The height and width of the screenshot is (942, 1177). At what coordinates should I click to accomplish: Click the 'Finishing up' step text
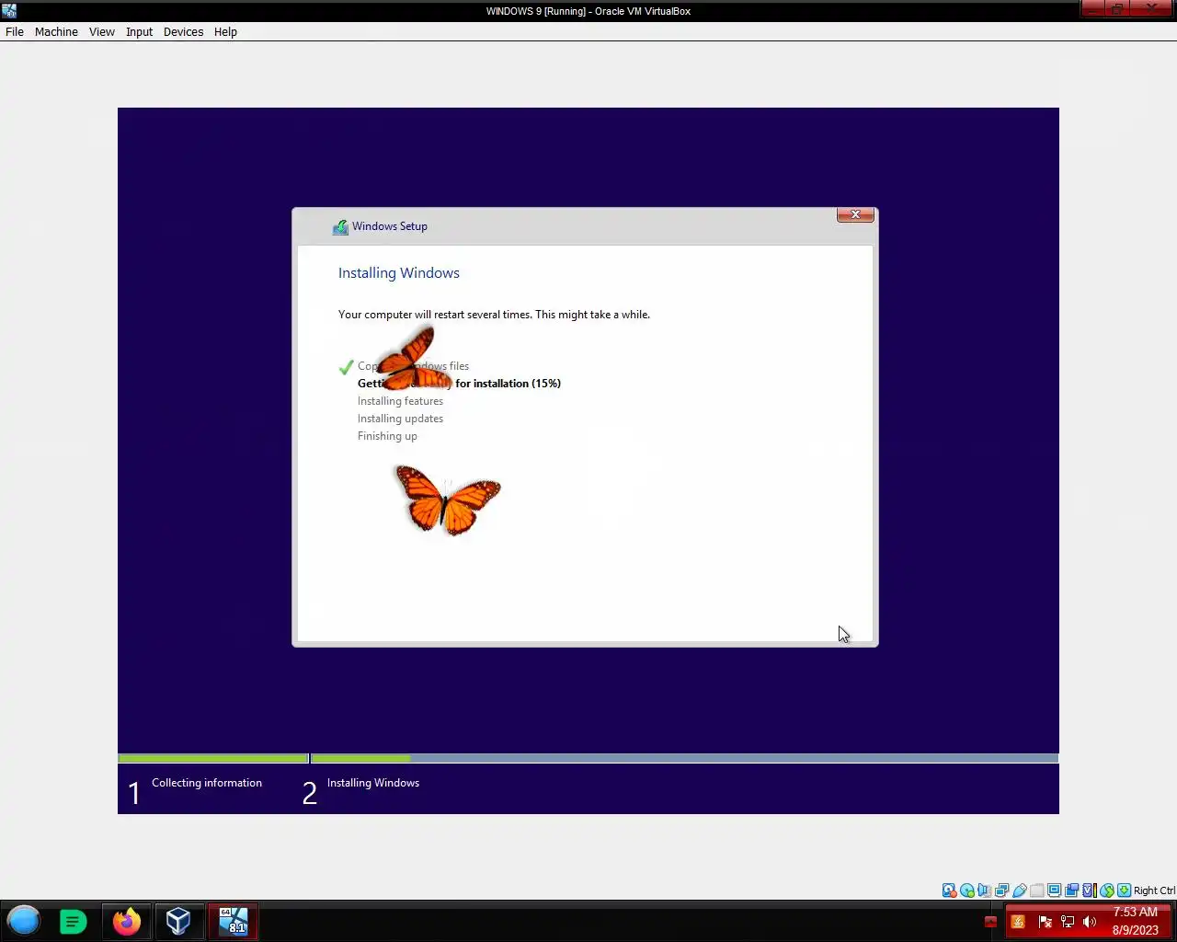point(387,436)
